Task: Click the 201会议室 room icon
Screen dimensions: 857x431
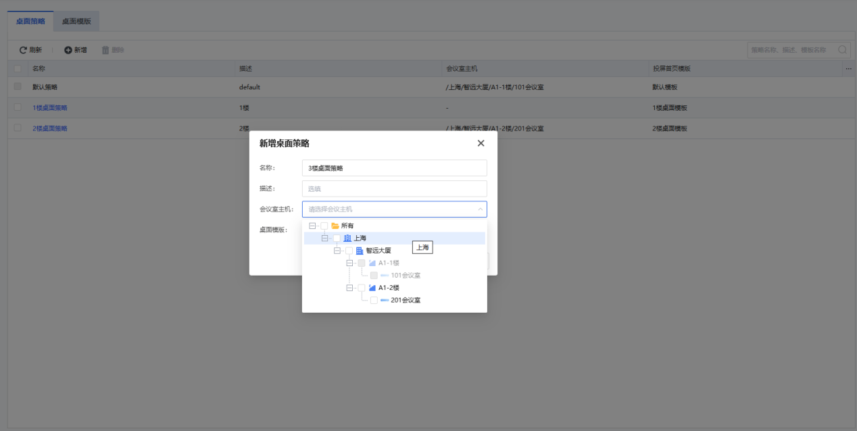Action: point(385,300)
